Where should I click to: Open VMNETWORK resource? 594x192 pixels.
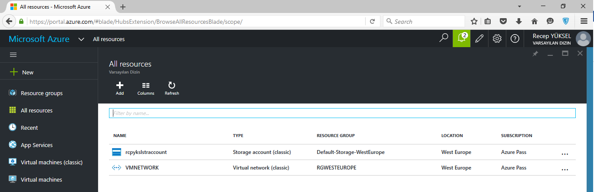click(x=142, y=168)
